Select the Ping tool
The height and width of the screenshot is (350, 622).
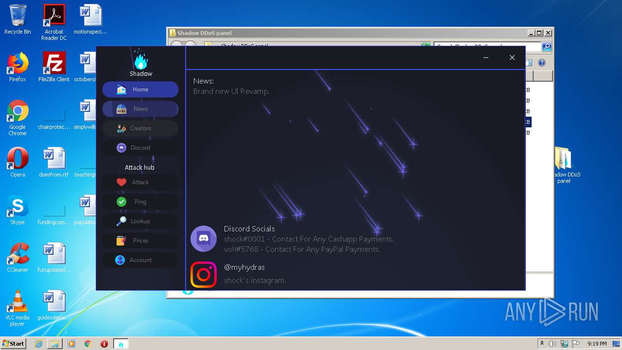pyautogui.click(x=140, y=202)
